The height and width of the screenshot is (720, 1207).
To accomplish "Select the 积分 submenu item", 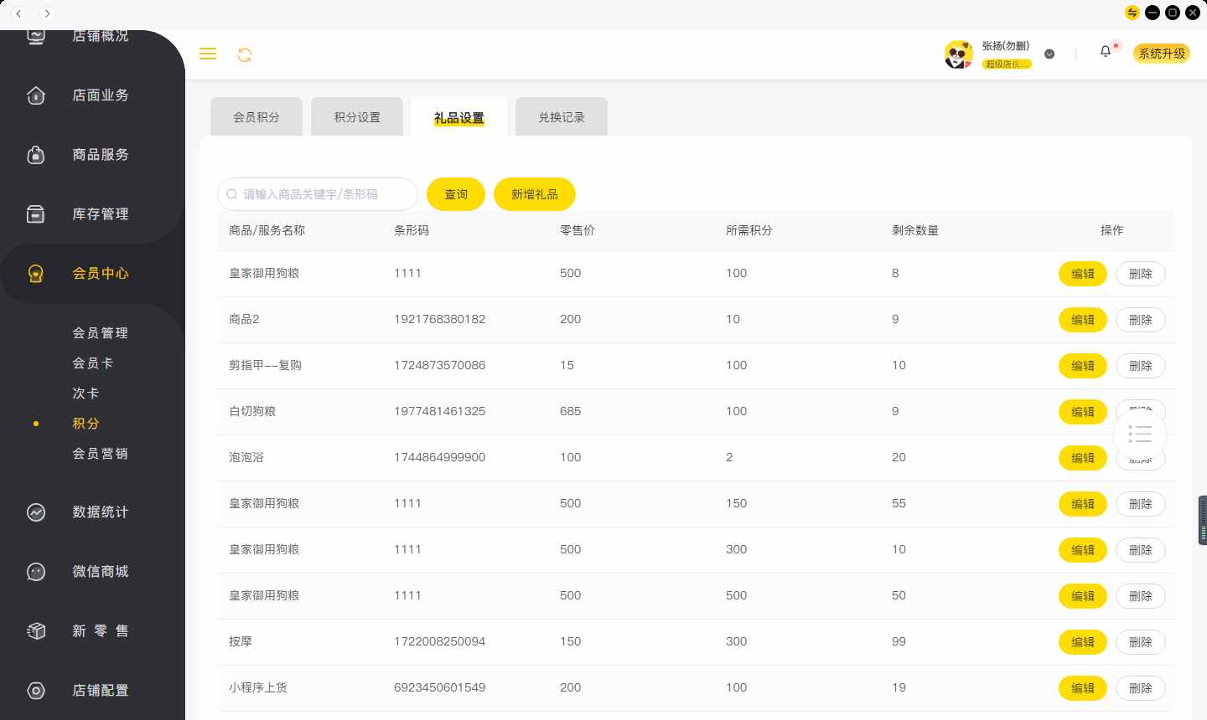I will (85, 424).
